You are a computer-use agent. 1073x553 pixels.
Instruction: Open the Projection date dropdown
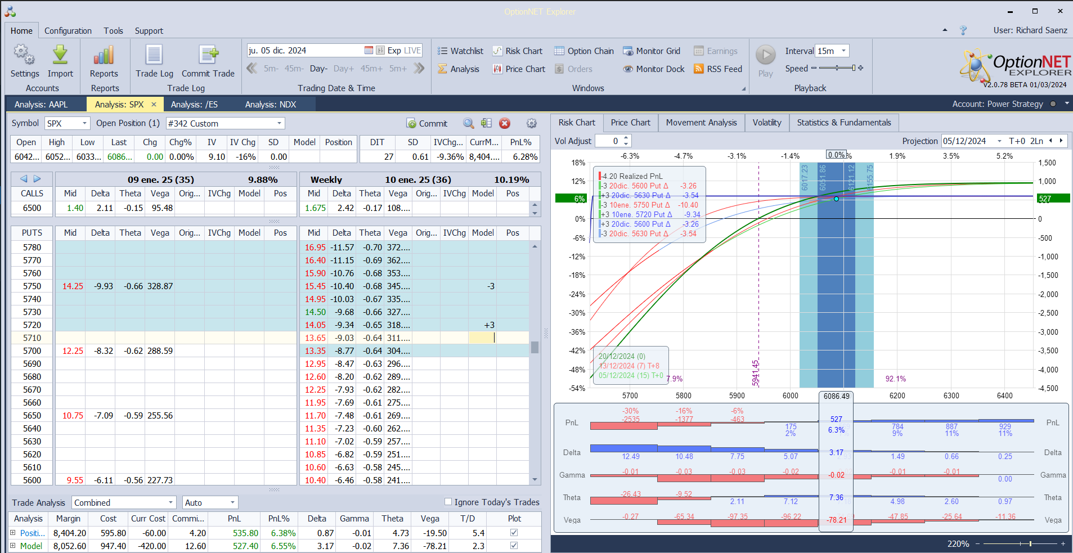(999, 141)
